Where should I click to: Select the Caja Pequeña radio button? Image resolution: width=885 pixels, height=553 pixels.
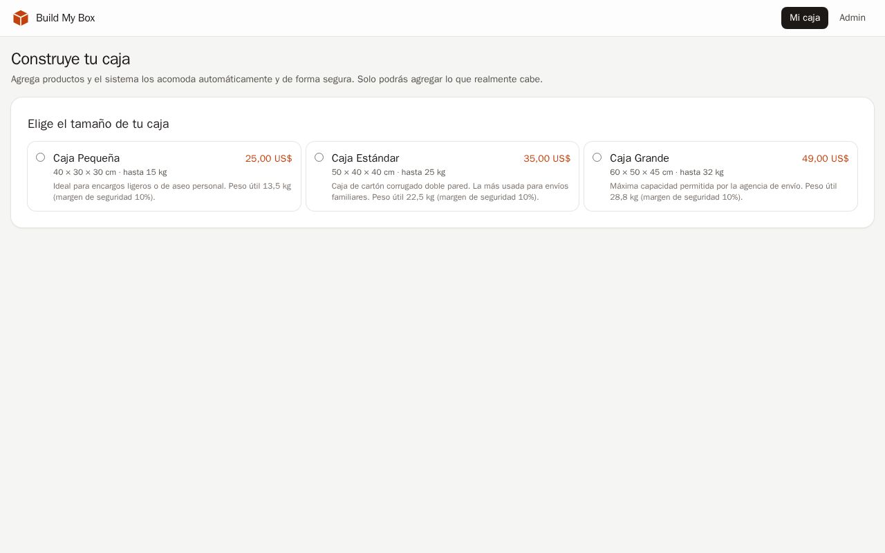point(40,158)
